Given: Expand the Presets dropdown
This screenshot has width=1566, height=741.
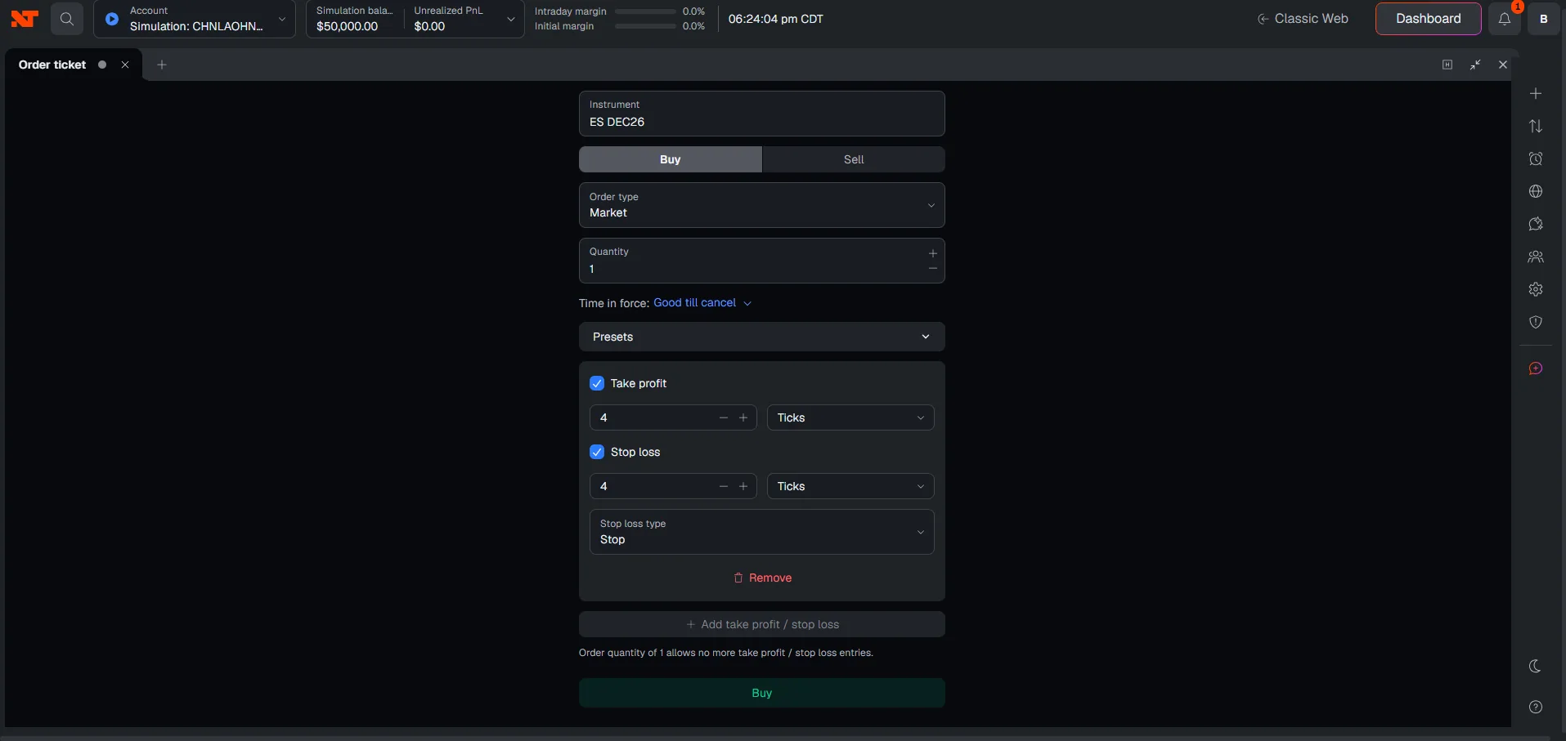Looking at the screenshot, I should pos(762,337).
